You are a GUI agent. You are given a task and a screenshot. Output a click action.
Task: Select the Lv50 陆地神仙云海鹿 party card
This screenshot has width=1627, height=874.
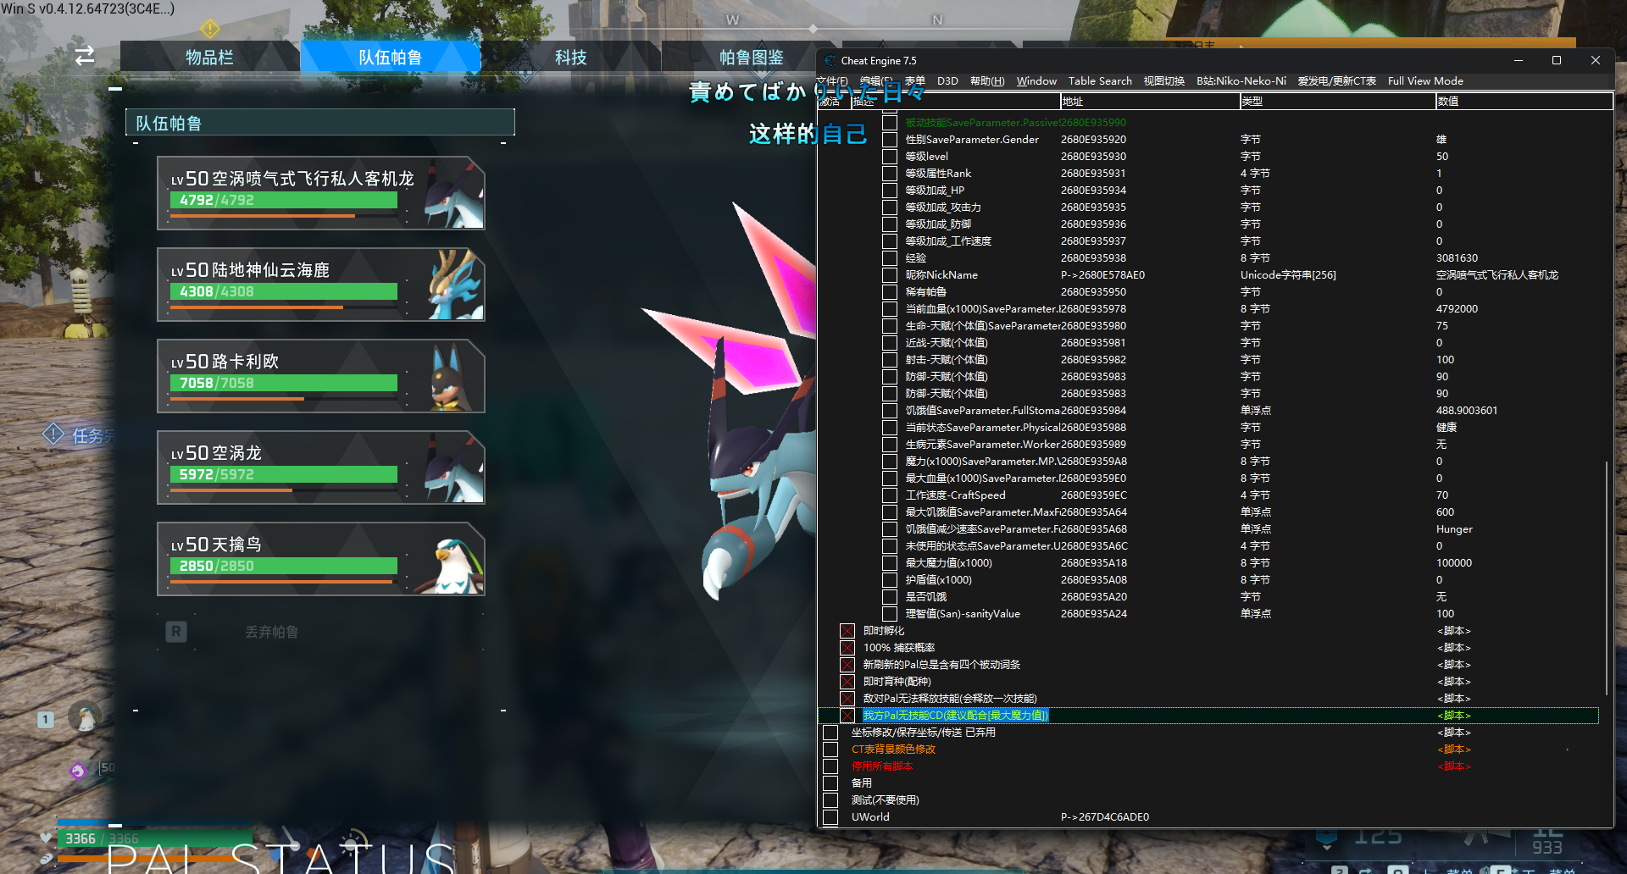321,285
